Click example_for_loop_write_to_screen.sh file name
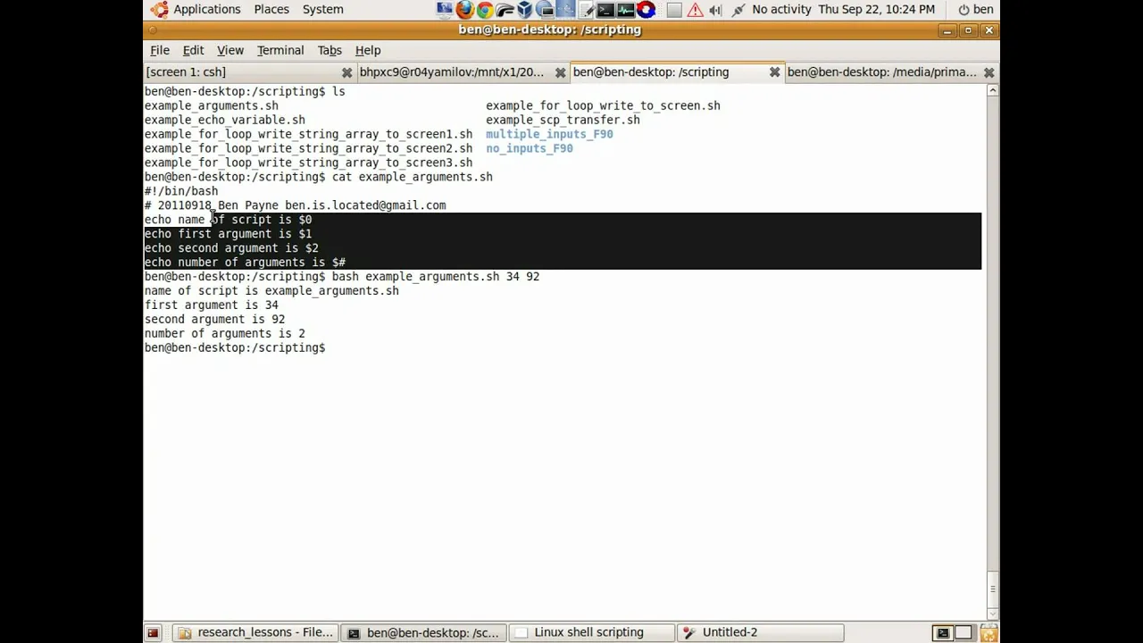 (x=603, y=105)
